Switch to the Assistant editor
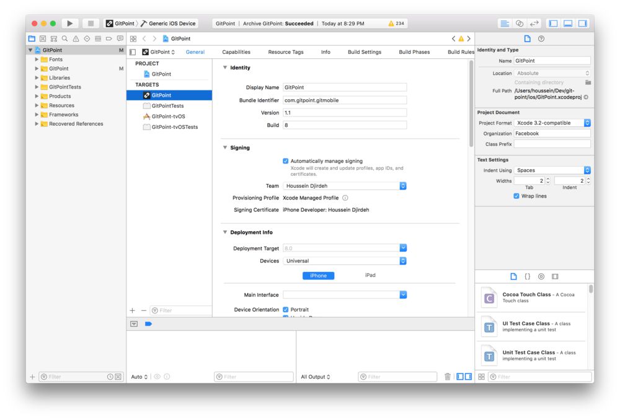The height and width of the screenshot is (420, 620). tap(520, 24)
